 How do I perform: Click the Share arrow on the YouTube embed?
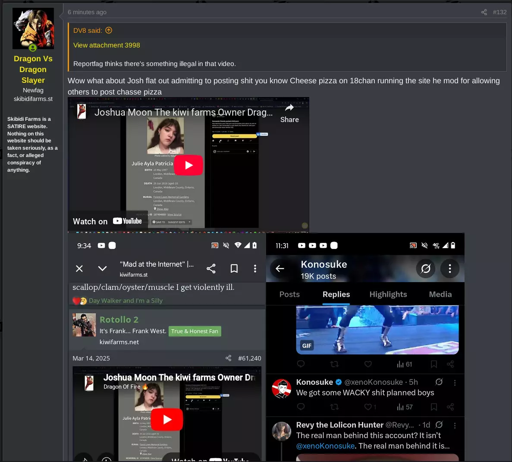tap(289, 113)
